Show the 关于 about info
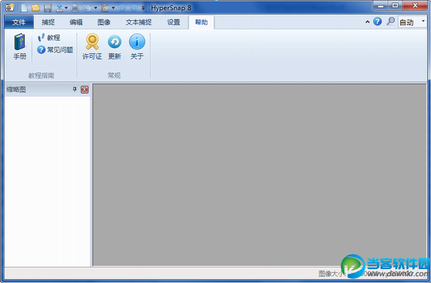The width and height of the screenshot is (431, 283). coord(137,46)
